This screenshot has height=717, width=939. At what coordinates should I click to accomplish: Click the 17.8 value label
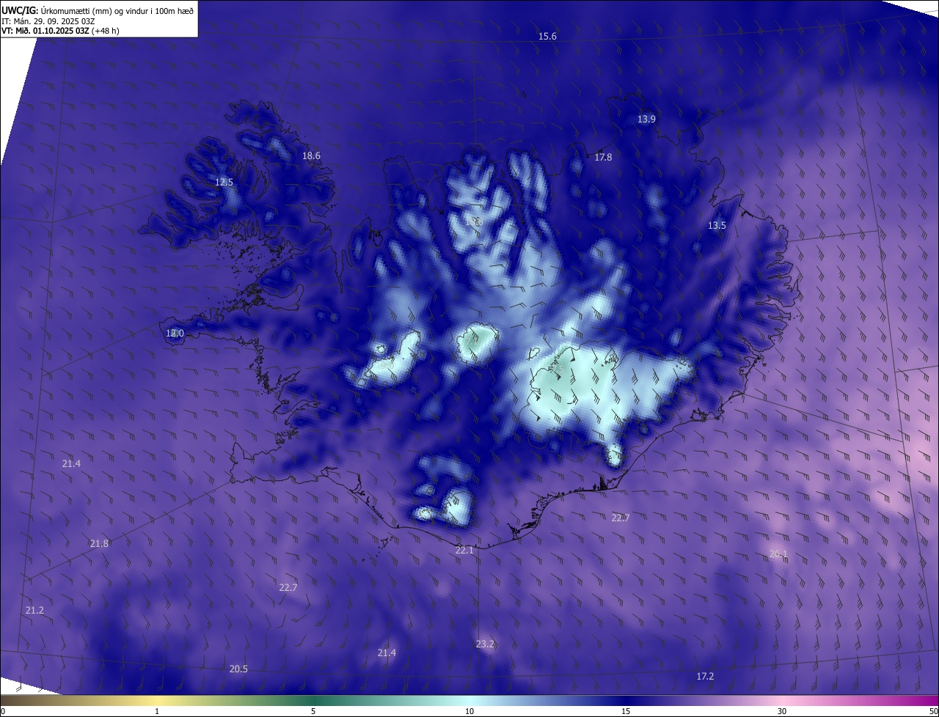pos(603,157)
